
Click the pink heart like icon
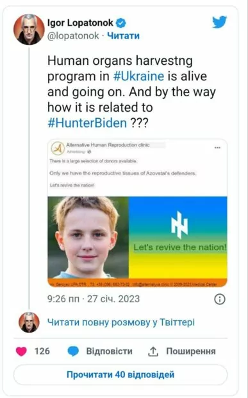coord(21,352)
